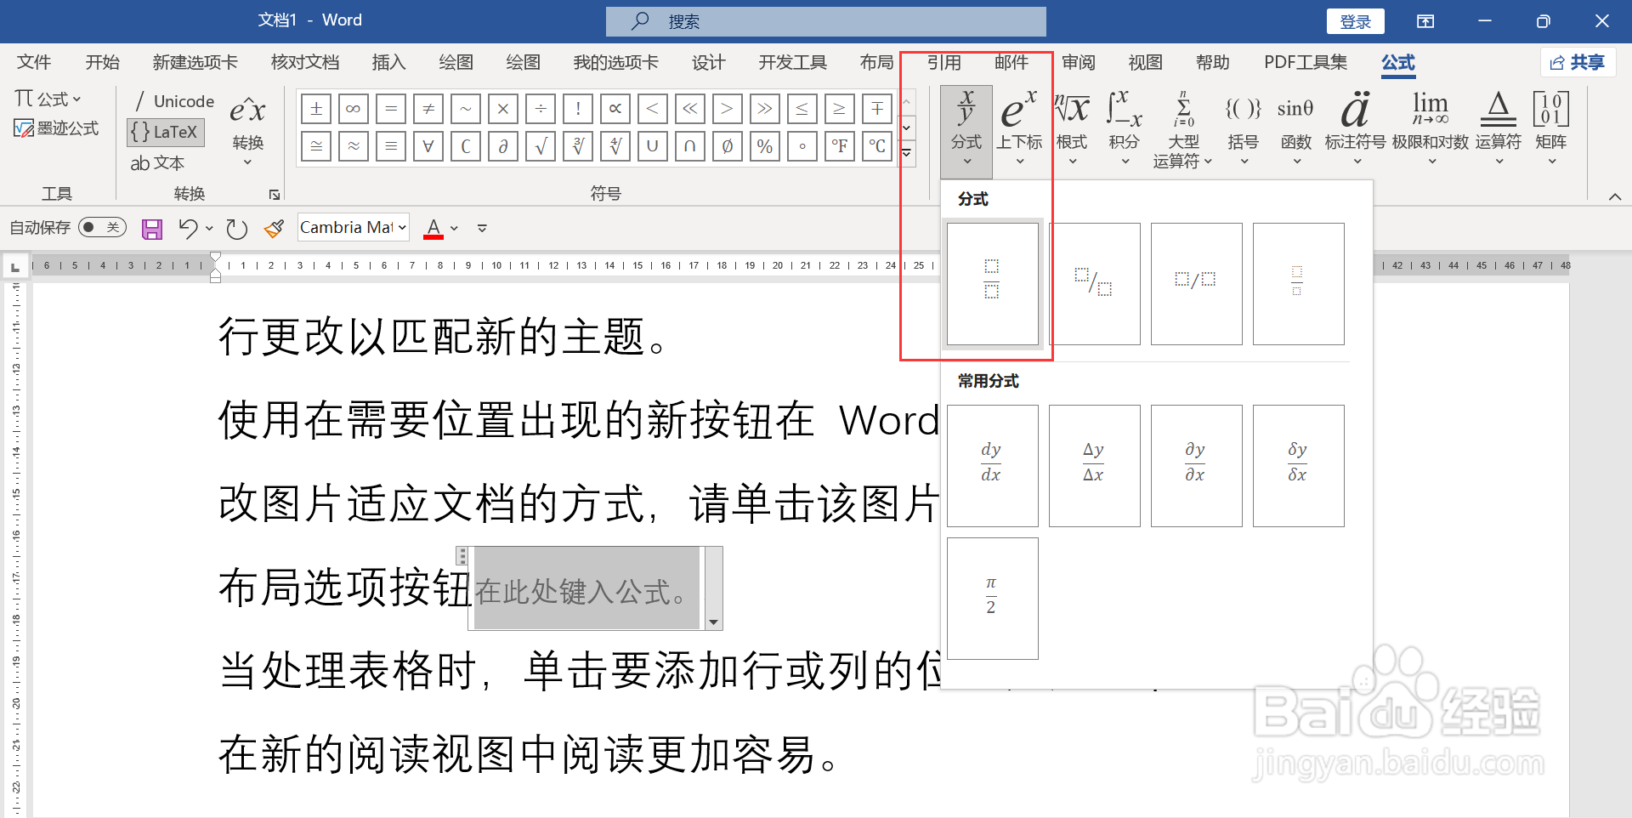Viewport: 1632px width, 818px height.
Task: Insert the degrees Celsius °C symbol
Action: [877, 146]
